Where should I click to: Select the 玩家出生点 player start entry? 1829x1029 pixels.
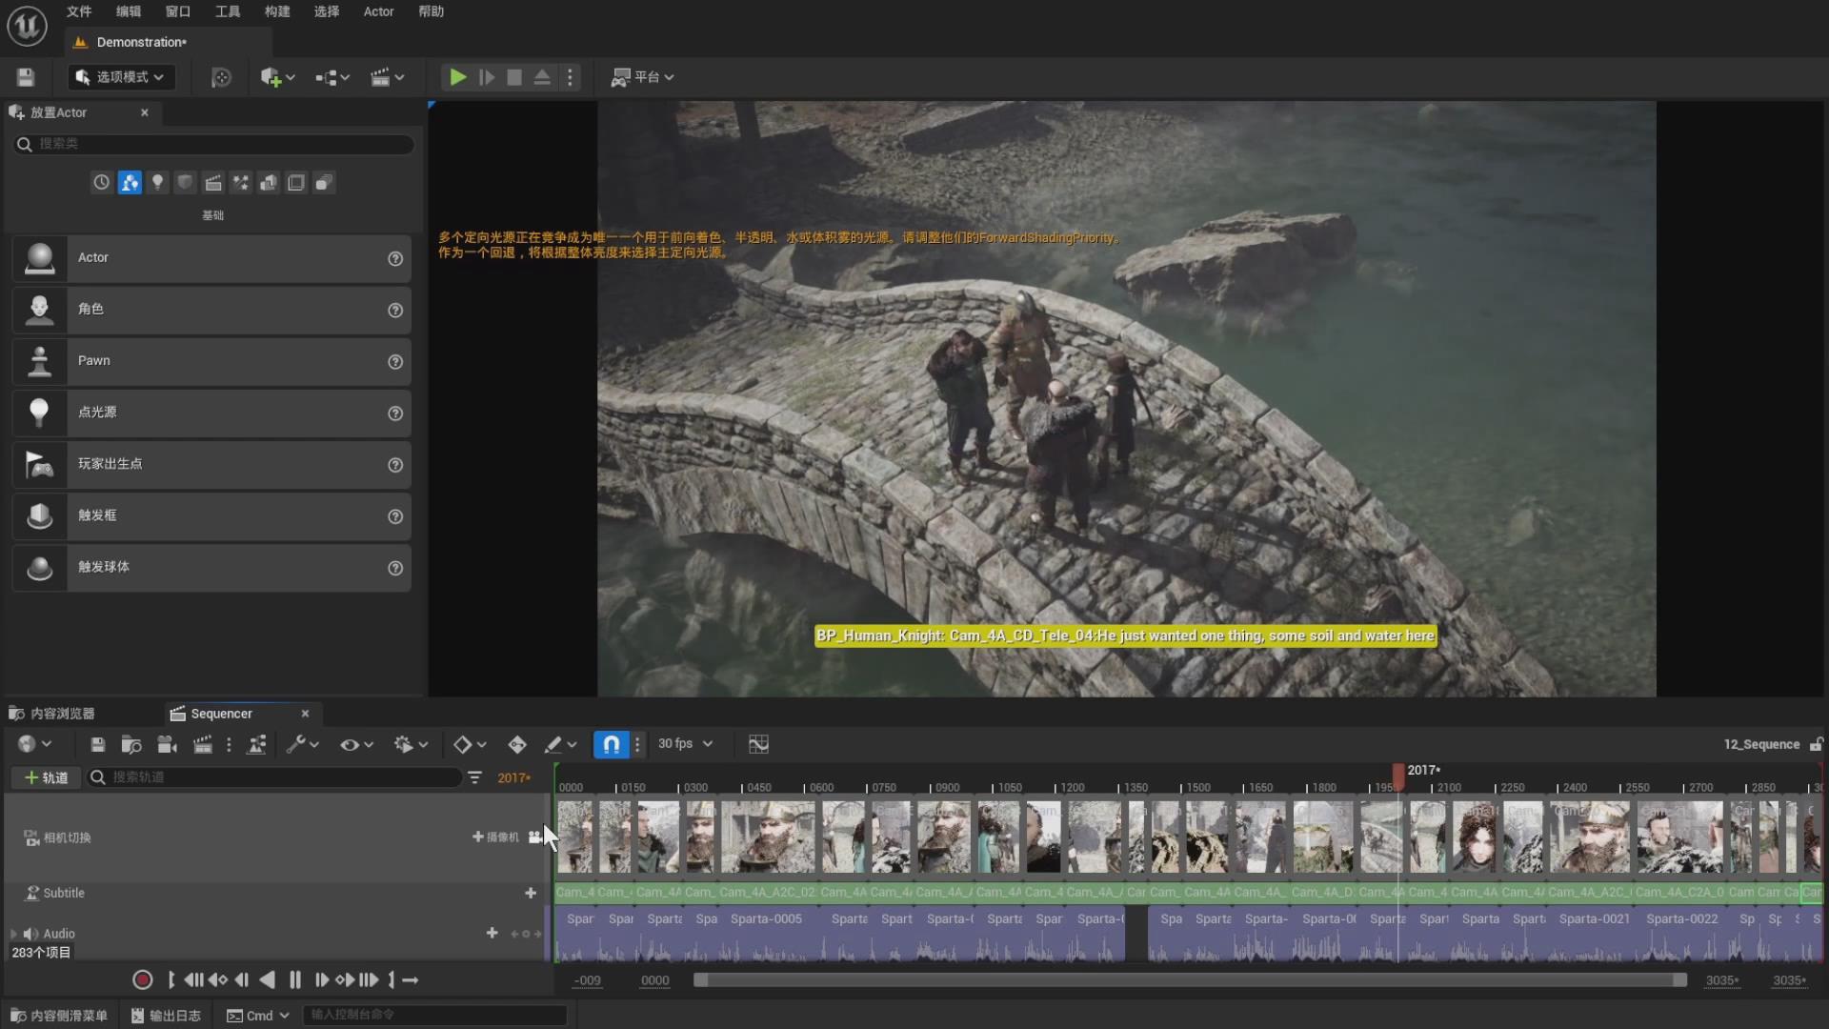point(211,464)
